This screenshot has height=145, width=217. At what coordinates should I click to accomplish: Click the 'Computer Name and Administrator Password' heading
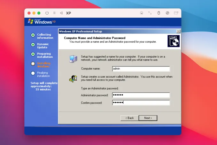(95, 38)
